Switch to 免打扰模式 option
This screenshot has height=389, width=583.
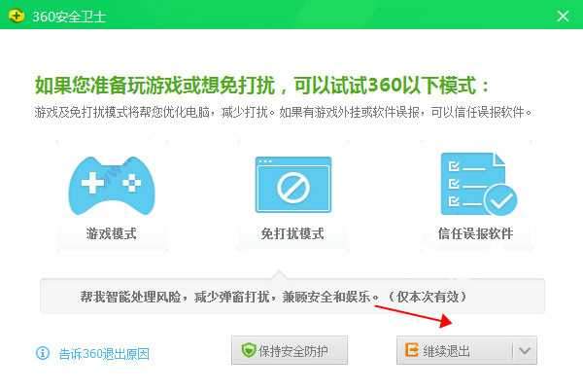[292, 234]
